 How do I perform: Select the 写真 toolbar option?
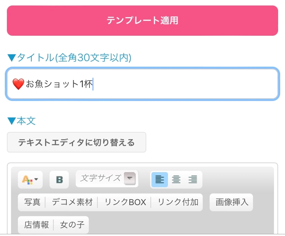pos(32,202)
